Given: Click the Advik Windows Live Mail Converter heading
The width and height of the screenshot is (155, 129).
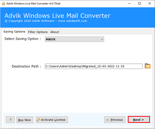Looking at the screenshot, I should coord(57,16).
